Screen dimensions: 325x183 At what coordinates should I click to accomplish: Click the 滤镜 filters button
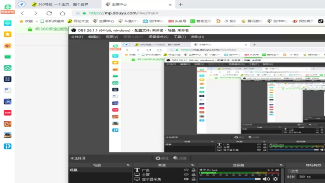(x=180, y=158)
